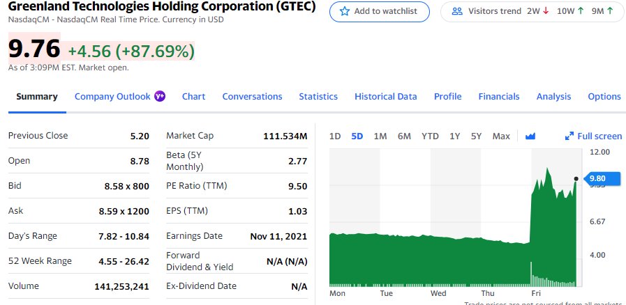Image resolution: width=626 pixels, height=305 pixels.
Task: Set chart range to 6M
Action: 404,136
